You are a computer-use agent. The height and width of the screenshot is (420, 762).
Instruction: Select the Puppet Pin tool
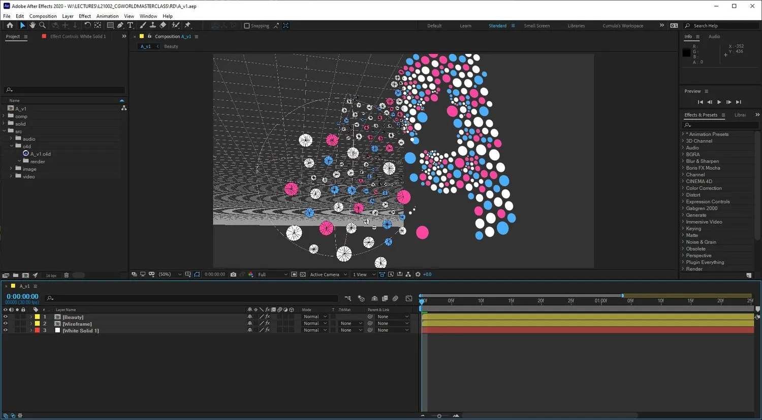[187, 25]
